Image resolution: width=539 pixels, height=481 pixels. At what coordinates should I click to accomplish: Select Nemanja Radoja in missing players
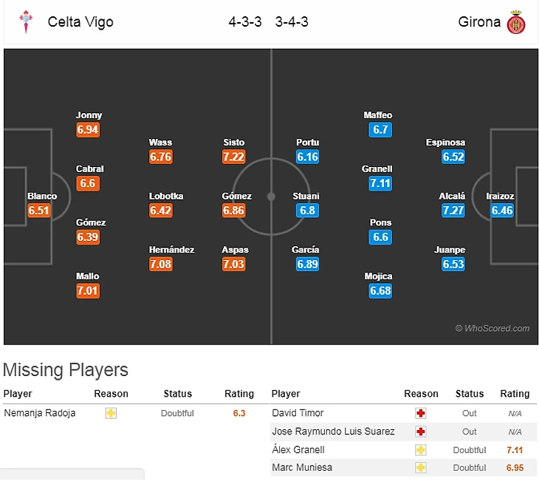click(40, 413)
